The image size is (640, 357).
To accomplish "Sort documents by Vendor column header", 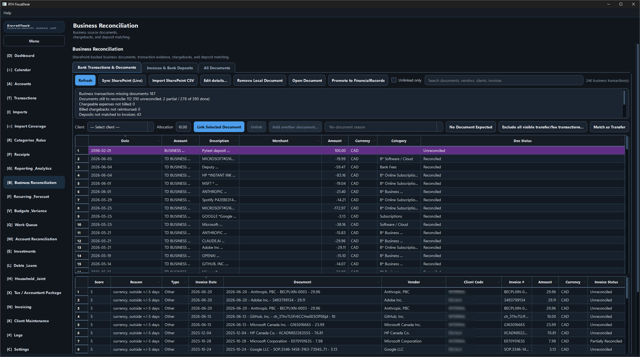I will 413,282.
